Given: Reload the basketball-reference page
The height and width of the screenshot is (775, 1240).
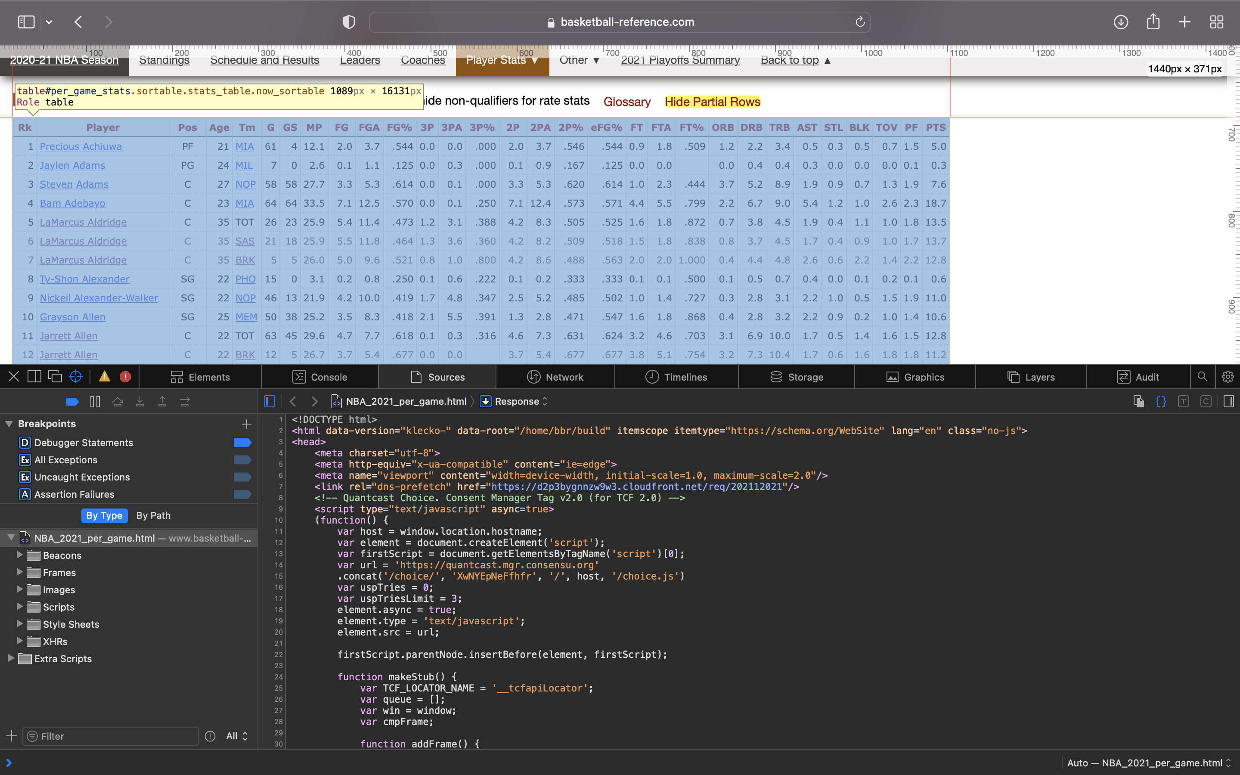Looking at the screenshot, I should coord(860,22).
